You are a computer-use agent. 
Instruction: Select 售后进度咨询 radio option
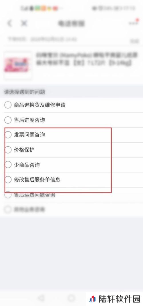pos(71,120)
